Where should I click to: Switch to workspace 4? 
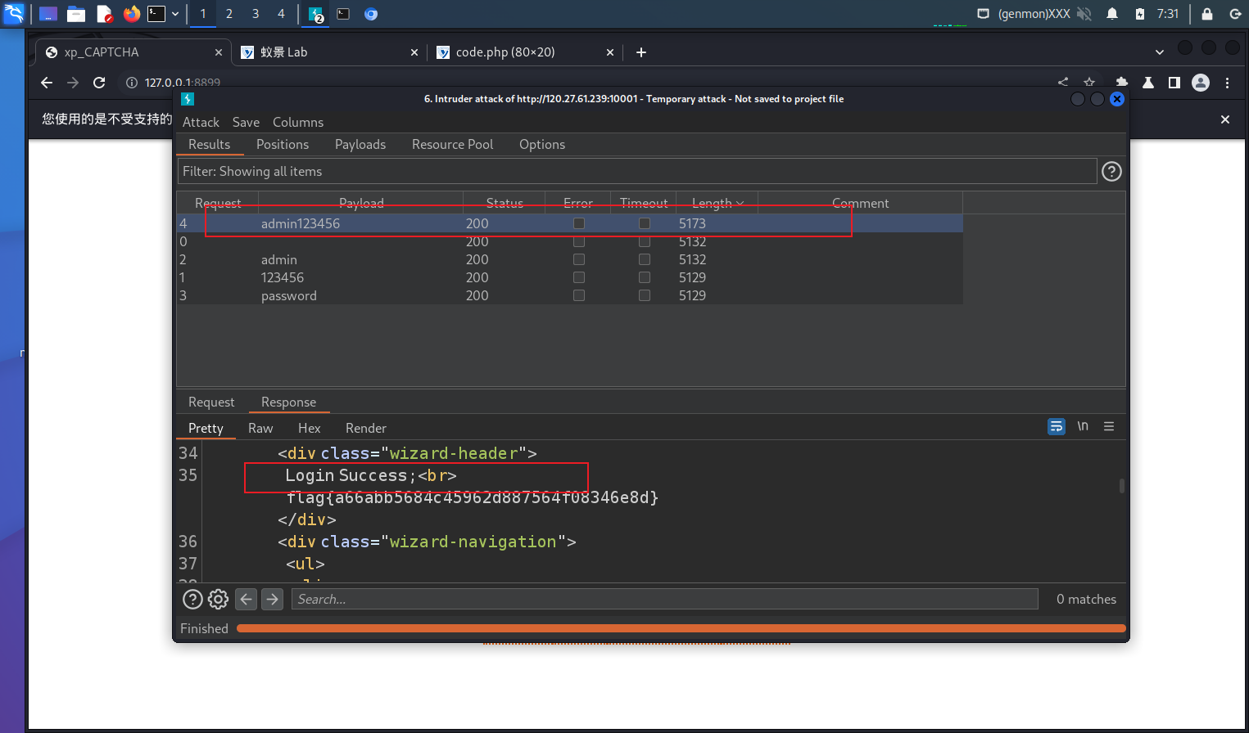[281, 14]
